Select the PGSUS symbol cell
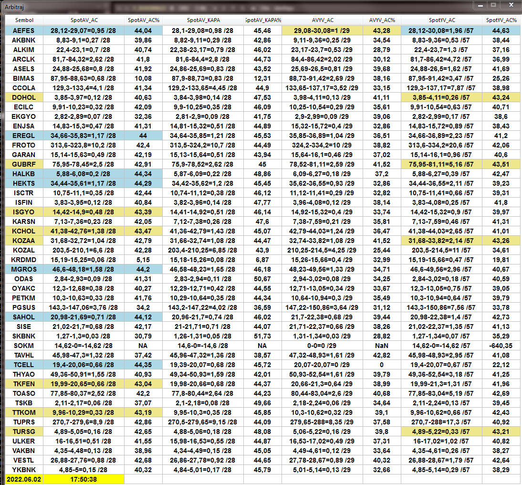The width and height of the screenshot is (522, 485). [24, 307]
